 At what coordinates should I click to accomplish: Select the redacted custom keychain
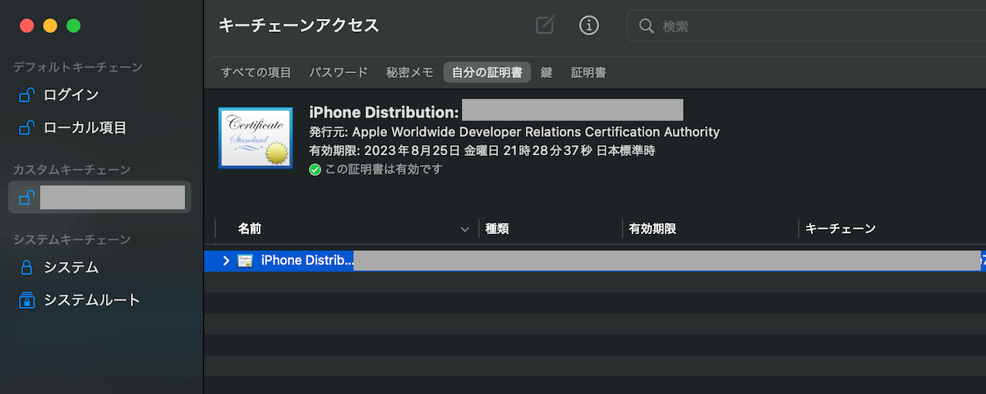click(x=100, y=198)
